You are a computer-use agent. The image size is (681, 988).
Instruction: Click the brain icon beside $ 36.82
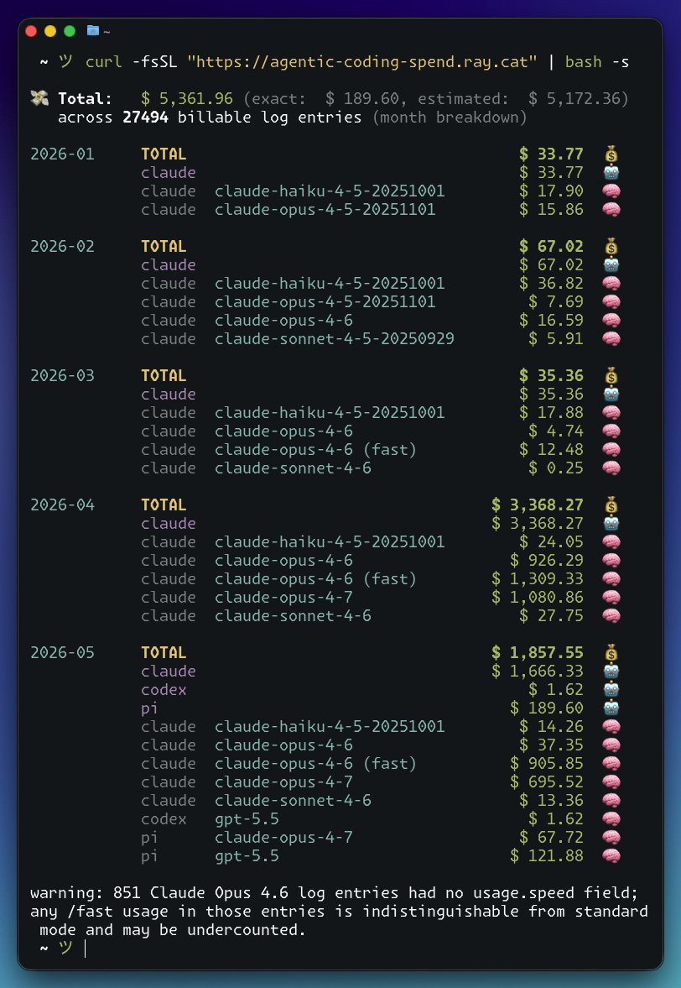[x=611, y=284]
